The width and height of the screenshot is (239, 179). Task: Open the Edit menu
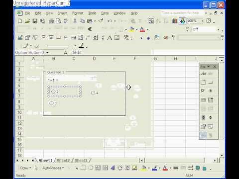(x=38, y=13)
